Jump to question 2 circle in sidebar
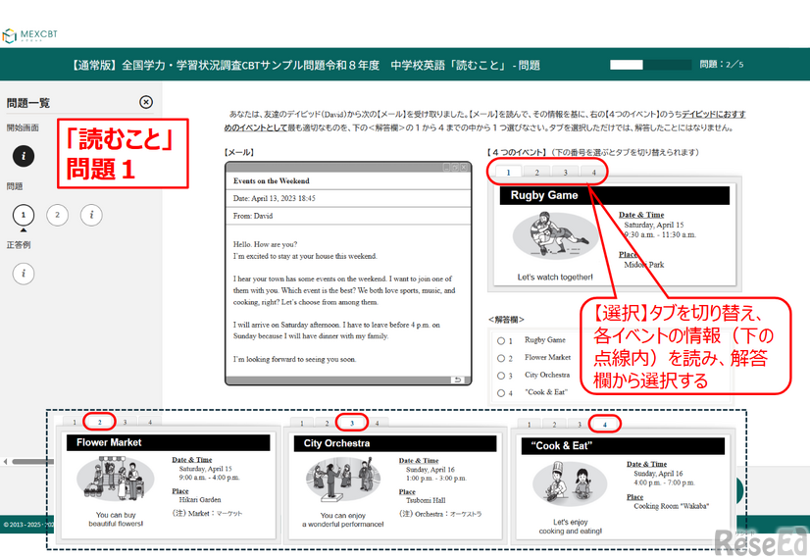This screenshot has width=810, height=558. (x=57, y=215)
